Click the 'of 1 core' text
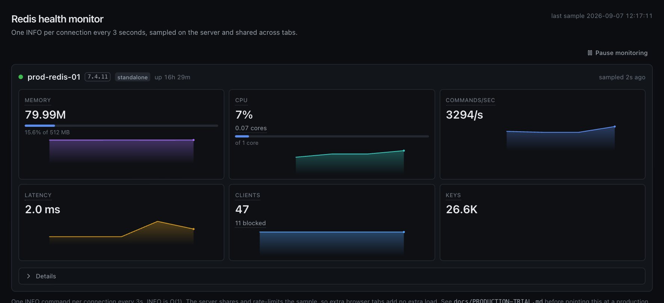This screenshot has height=303, width=664. tap(247, 143)
